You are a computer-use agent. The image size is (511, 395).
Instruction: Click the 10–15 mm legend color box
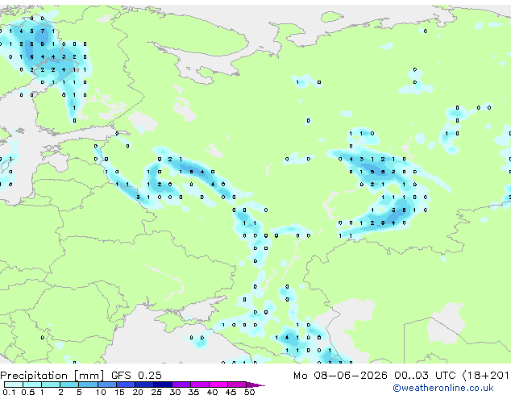click(x=106, y=385)
